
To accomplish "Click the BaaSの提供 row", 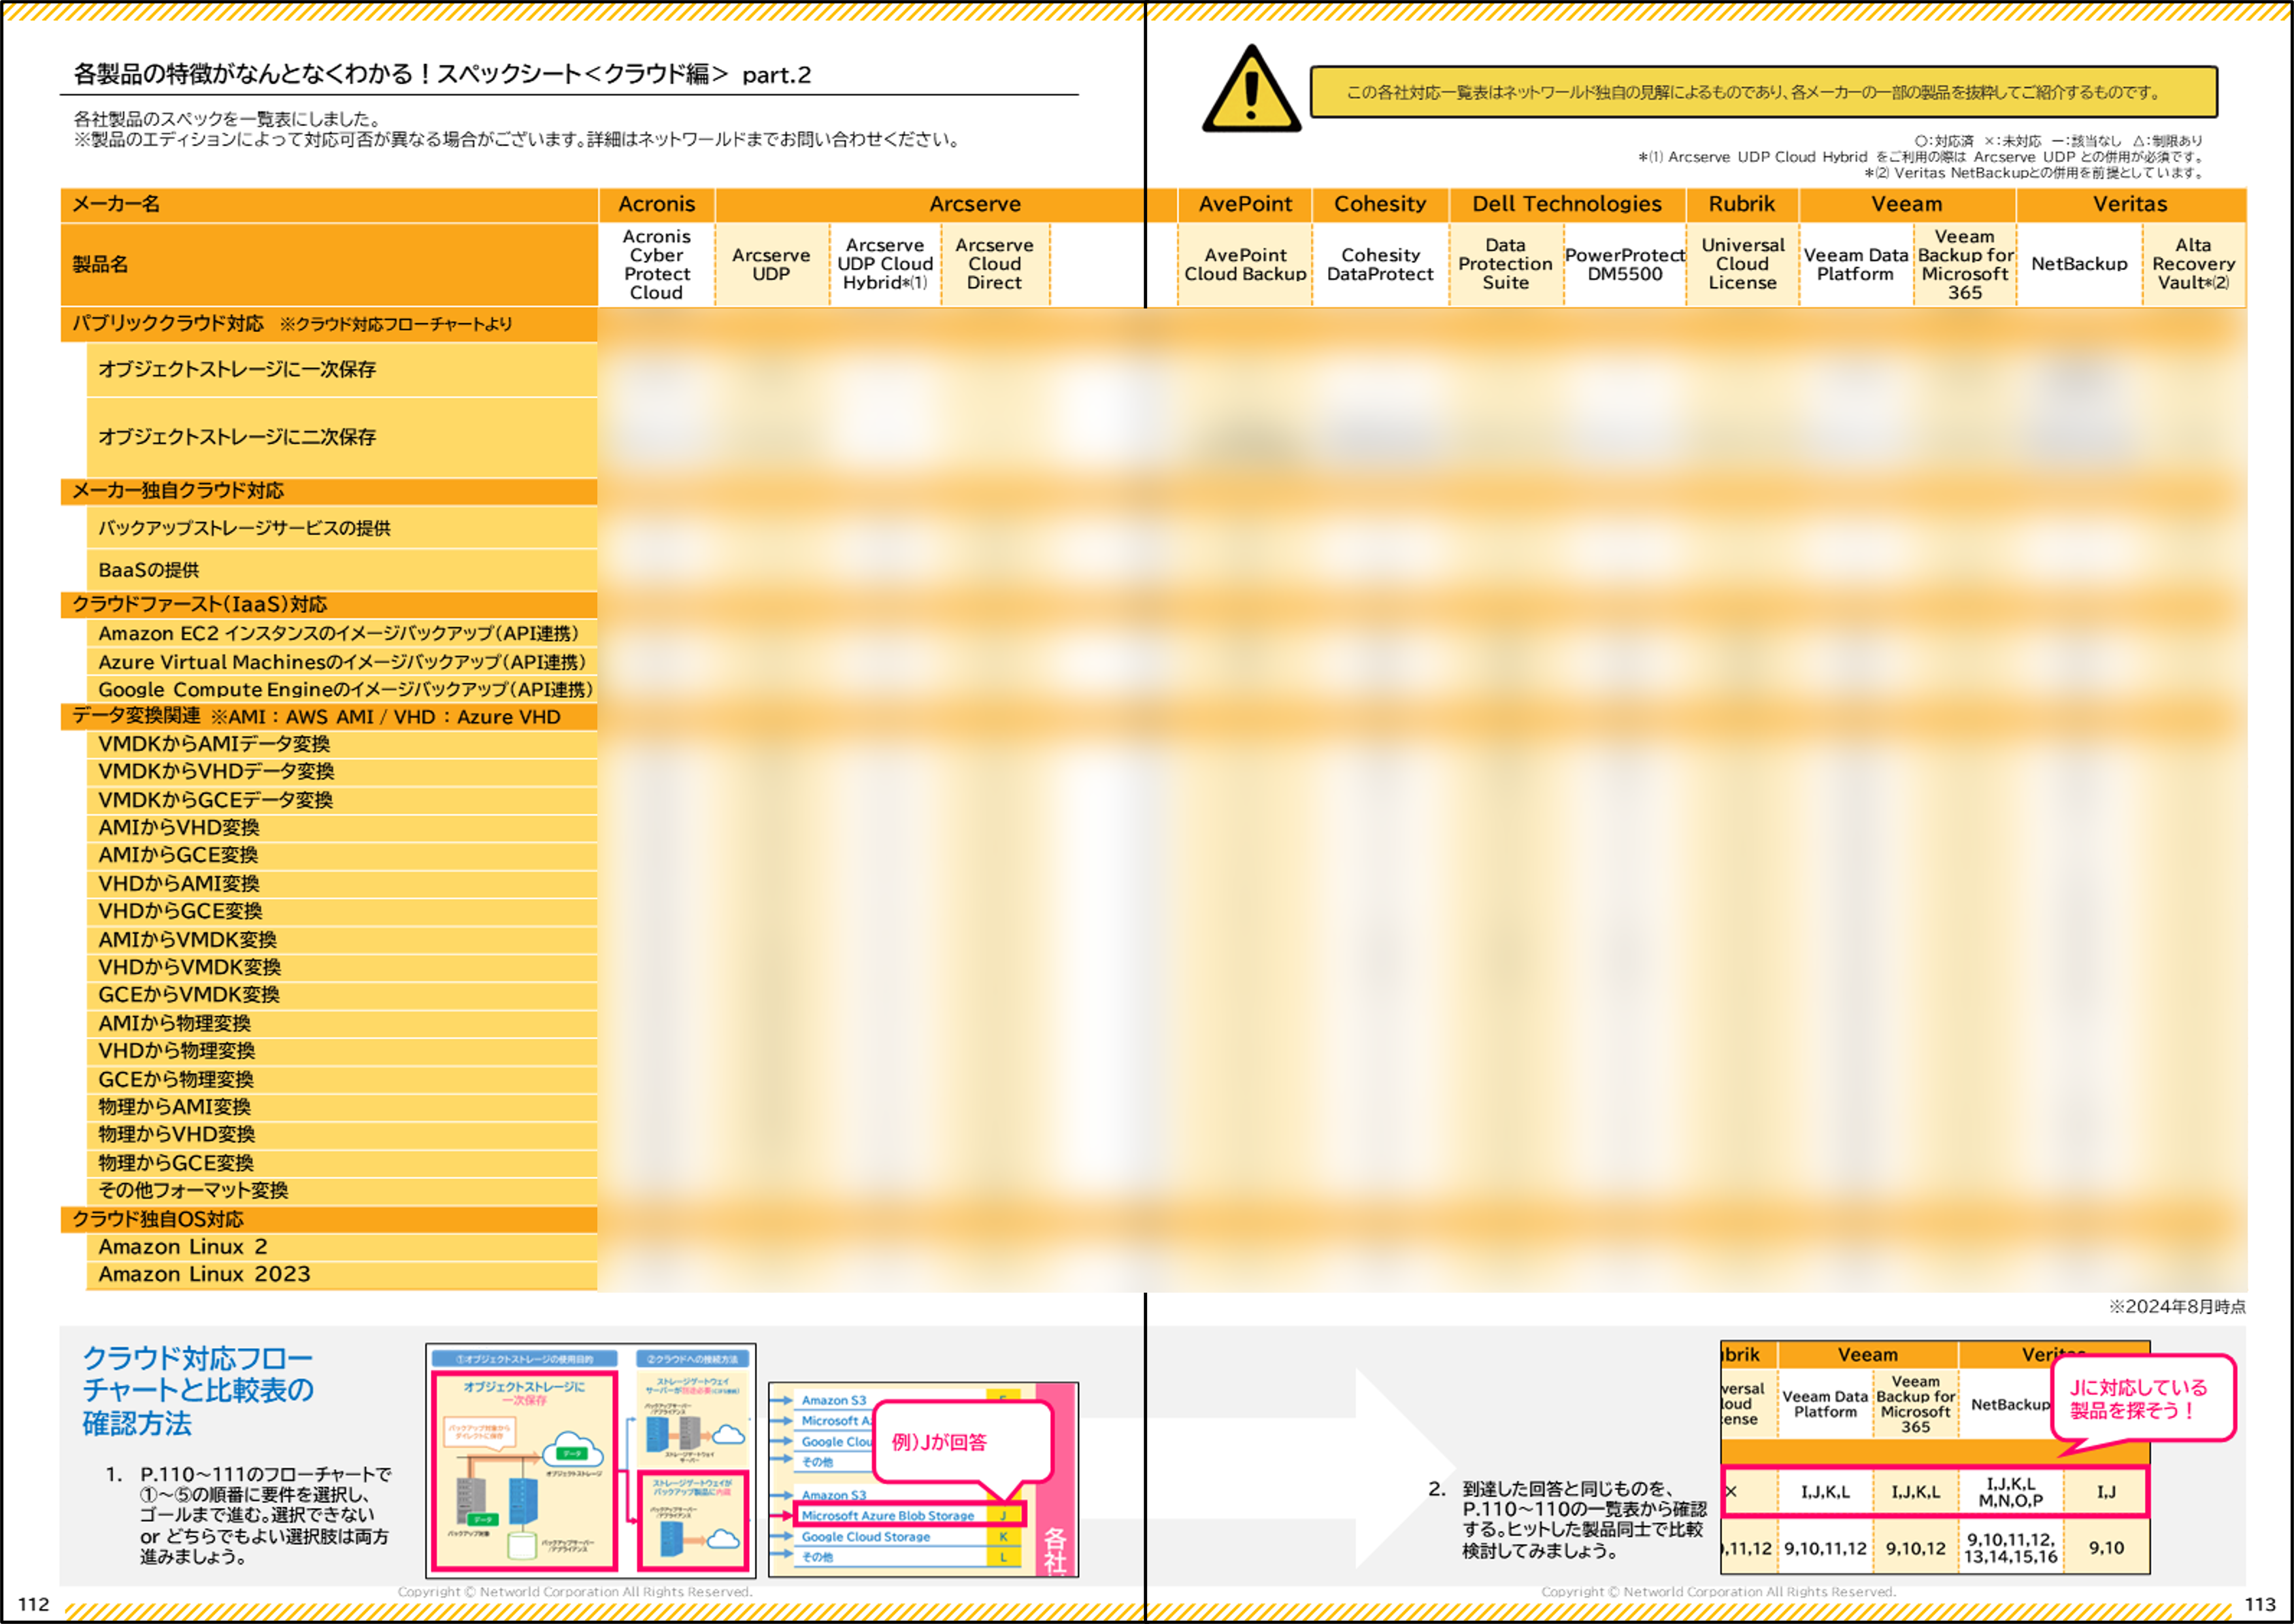I will coord(342,570).
